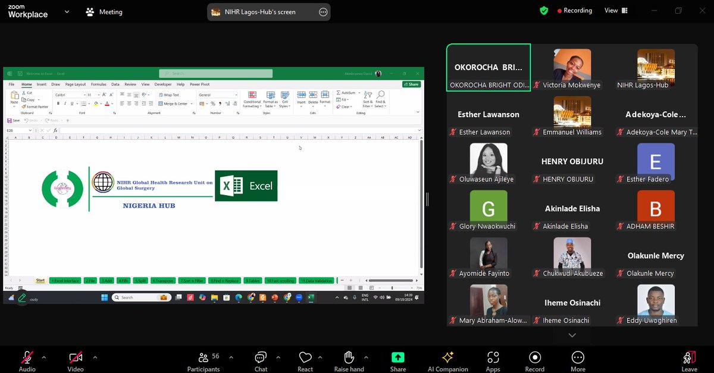The height and width of the screenshot is (373, 714).
Task: Open the shared screen options ellipsis
Action: (323, 12)
